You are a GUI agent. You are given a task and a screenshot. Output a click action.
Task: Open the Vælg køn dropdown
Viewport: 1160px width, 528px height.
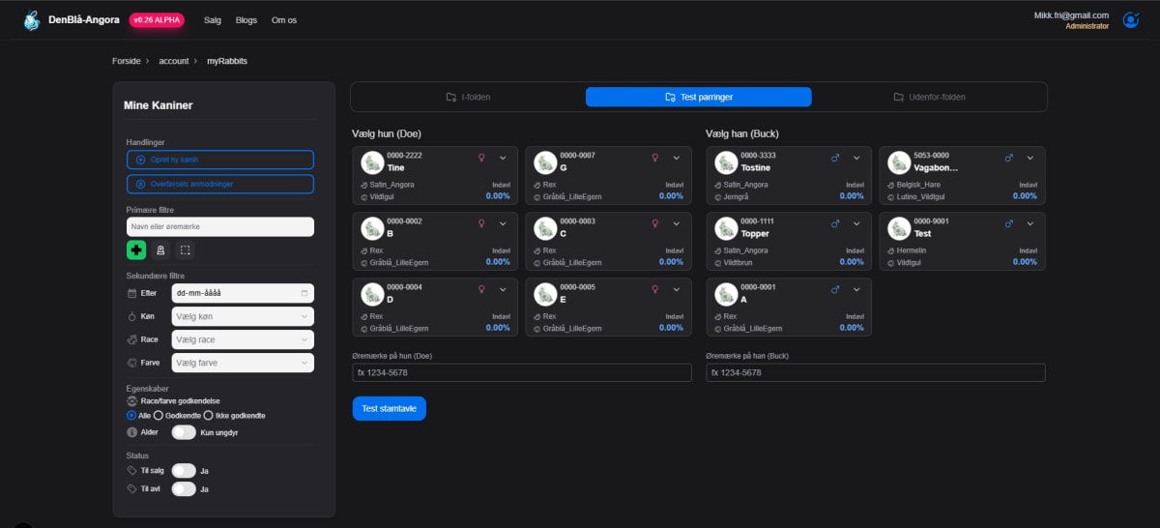(x=243, y=316)
